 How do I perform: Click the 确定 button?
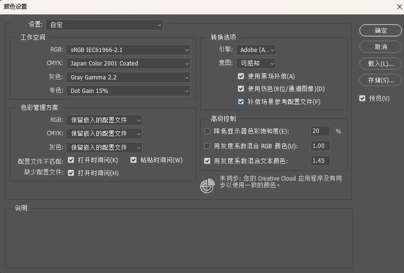[380, 30]
